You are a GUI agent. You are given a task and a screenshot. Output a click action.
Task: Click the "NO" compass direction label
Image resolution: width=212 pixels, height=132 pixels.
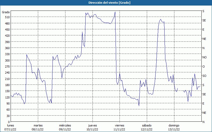204,57
